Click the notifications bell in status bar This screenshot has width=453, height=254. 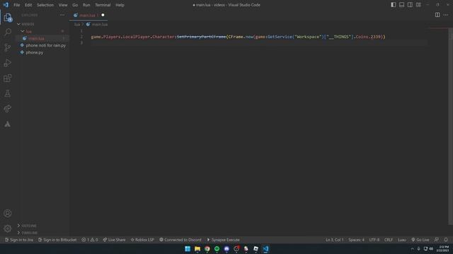tap(446, 240)
